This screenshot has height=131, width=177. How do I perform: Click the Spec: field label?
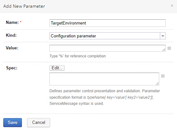[12, 68]
